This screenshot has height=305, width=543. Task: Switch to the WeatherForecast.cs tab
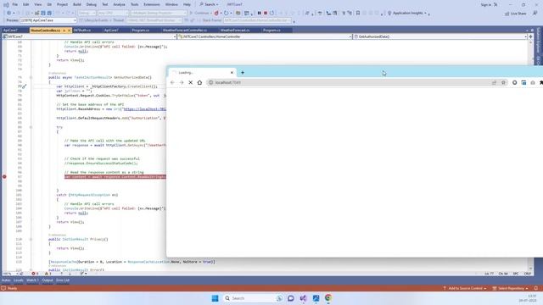point(235,30)
